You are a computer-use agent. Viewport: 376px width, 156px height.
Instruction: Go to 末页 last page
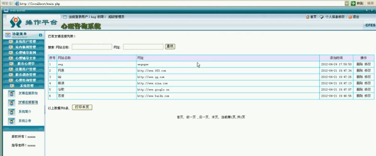[215, 117]
